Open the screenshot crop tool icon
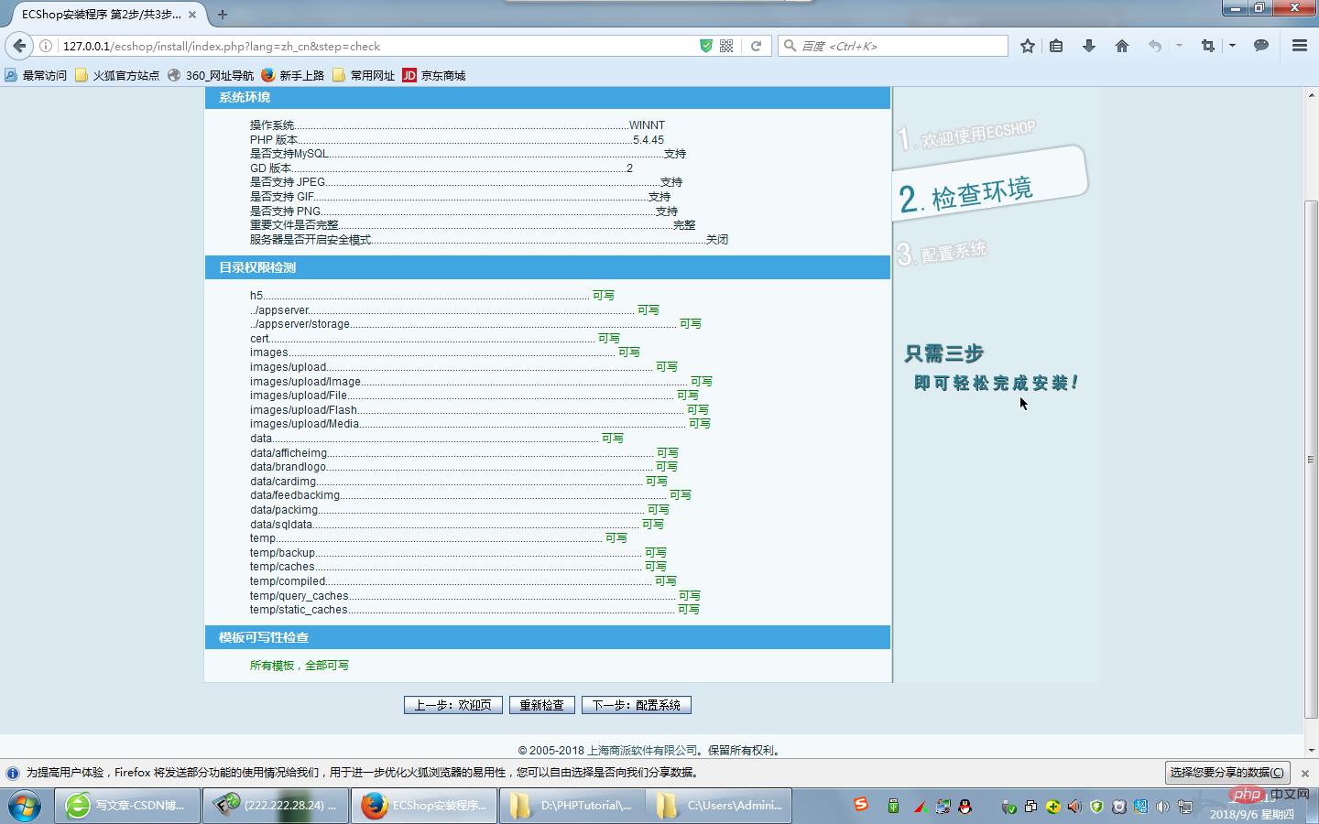Viewport: 1319px width, 824px height. coord(1208,46)
